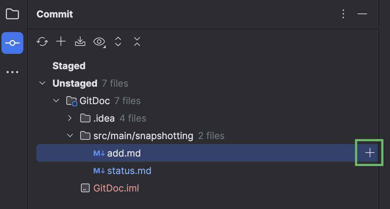Screen dimensions: 390x209
Task: Collapse the Unstaged group chevron
Action: (x=43, y=83)
